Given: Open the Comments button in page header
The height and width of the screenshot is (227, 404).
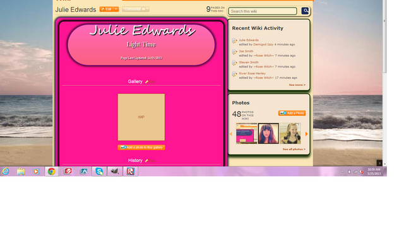Looking at the screenshot, I should point(136,9).
